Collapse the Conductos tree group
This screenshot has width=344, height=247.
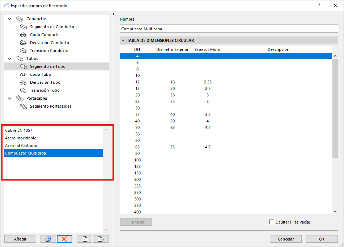9,19
